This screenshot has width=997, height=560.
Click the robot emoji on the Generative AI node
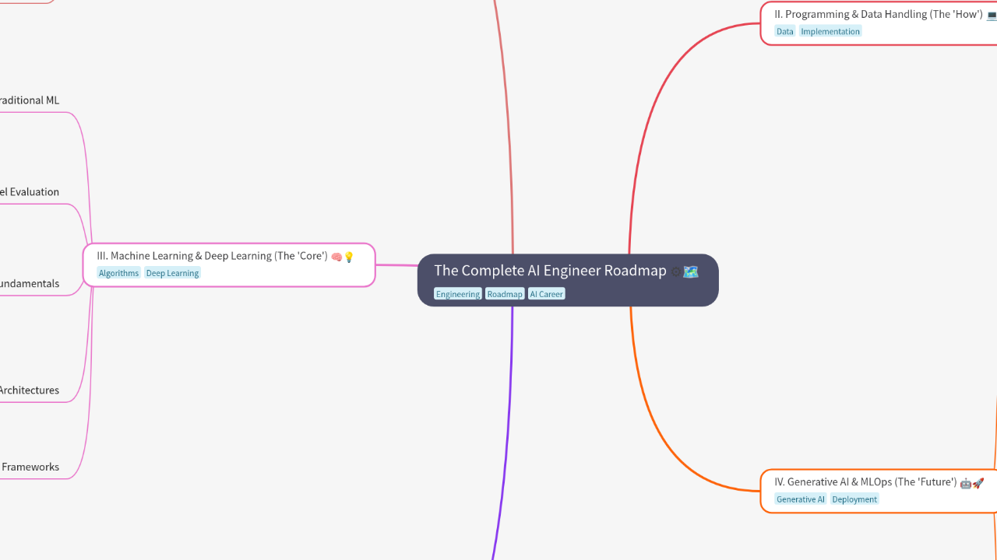[966, 483]
